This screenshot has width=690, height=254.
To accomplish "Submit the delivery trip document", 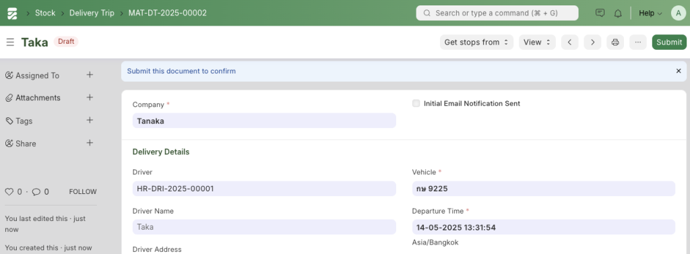I will pos(669,42).
